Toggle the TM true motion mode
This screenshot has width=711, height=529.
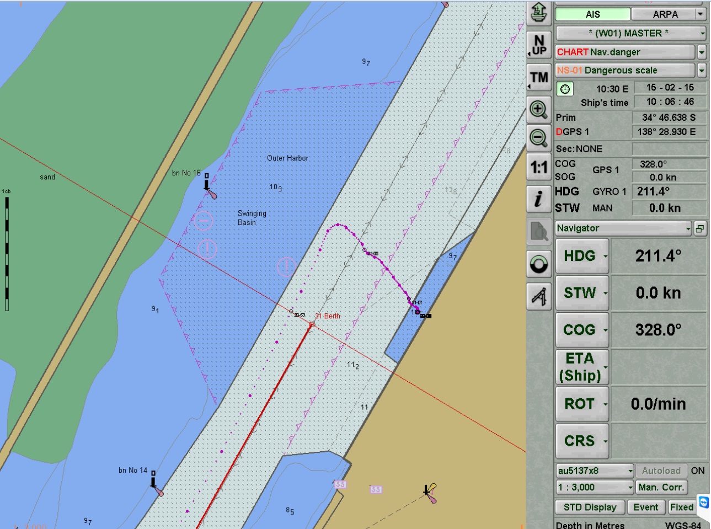click(539, 77)
